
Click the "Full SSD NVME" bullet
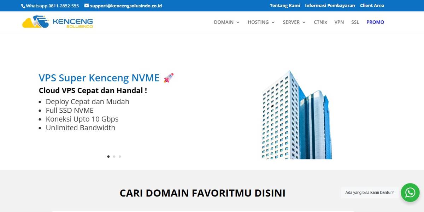point(70,110)
